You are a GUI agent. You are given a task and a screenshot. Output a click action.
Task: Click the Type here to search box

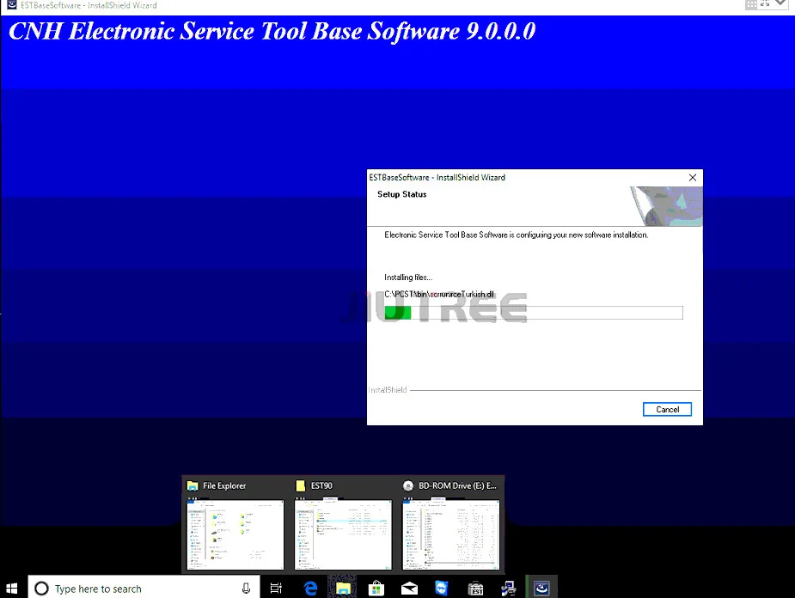(144, 589)
